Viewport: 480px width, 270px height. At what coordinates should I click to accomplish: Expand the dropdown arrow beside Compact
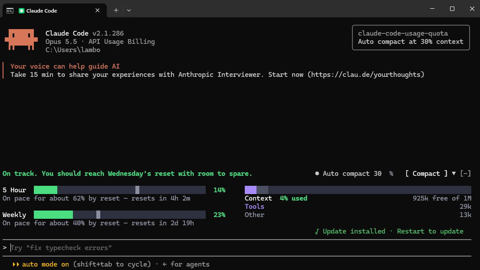(x=454, y=173)
